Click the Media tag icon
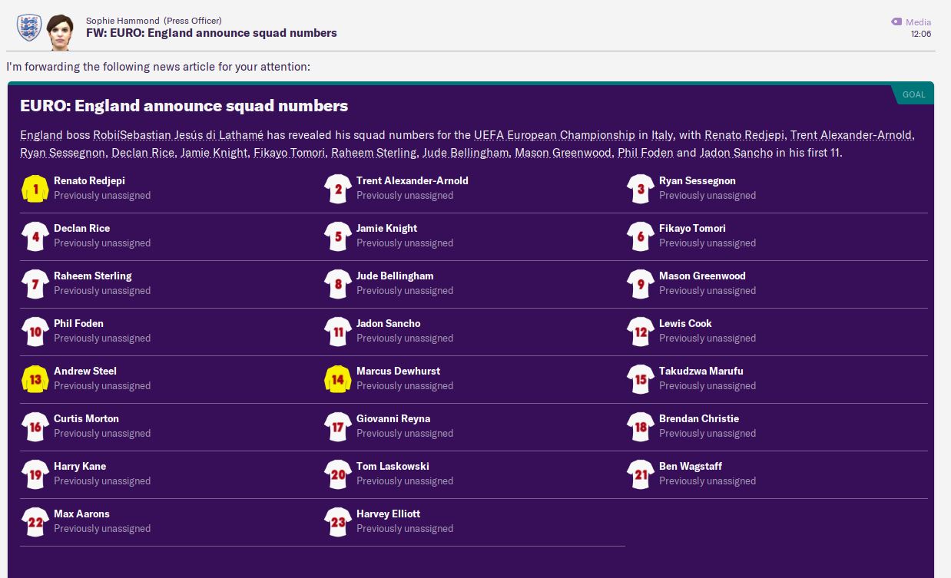 point(896,22)
